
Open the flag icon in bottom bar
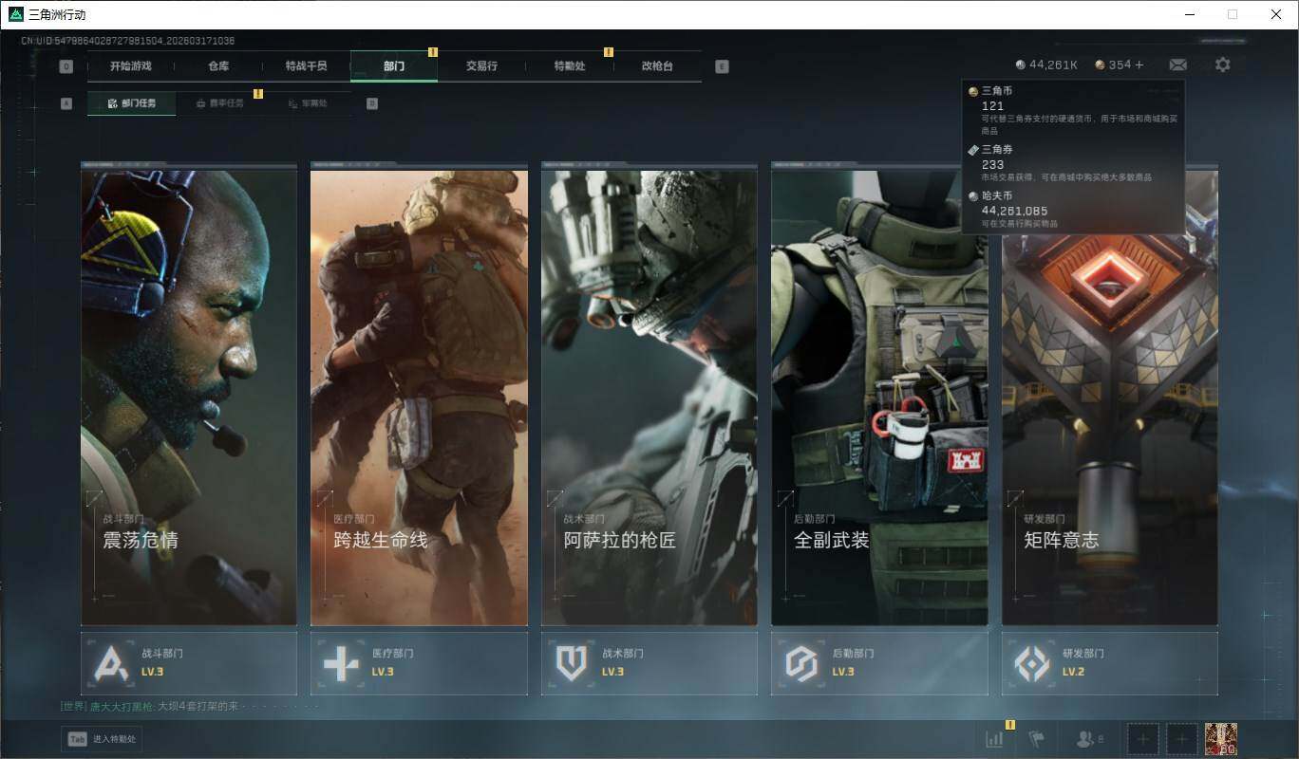[x=1037, y=738]
